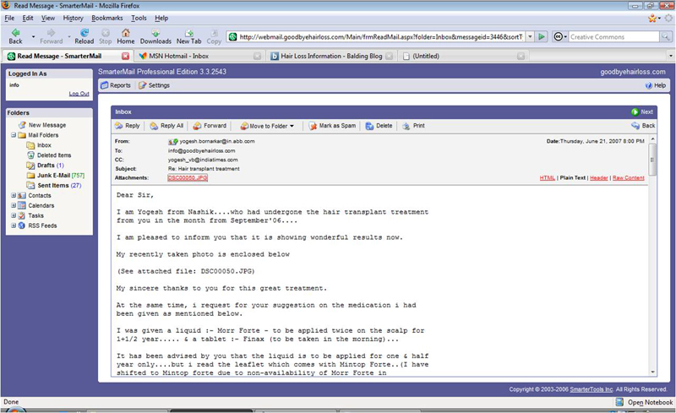Expand the RSS Feeds tree node
The image size is (676, 413).
[x=13, y=226]
